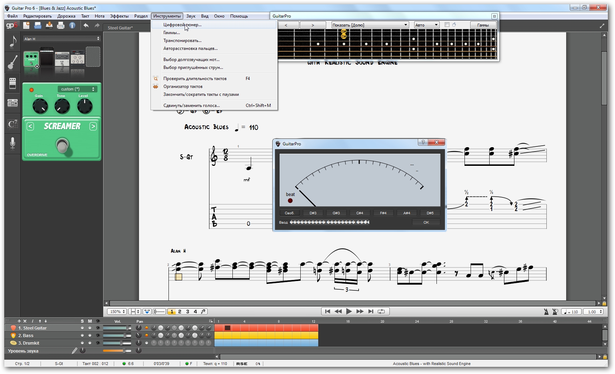Toggle the metronome icon
This screenshot has width=615, height=374.
[x=546, y=312]
